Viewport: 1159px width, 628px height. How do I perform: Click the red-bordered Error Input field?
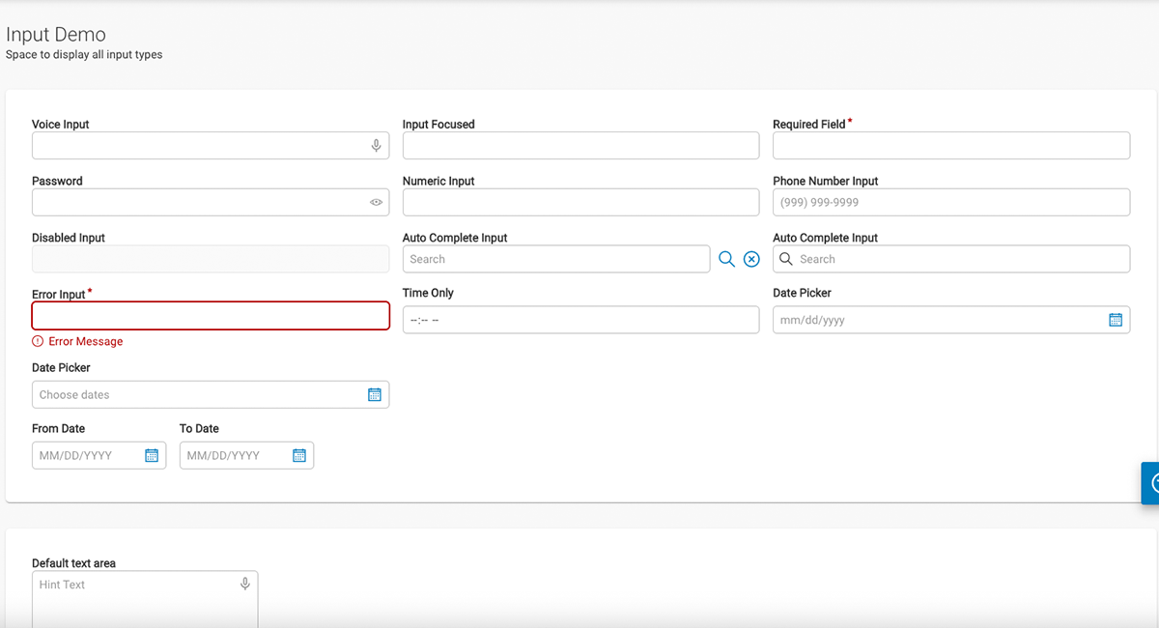(211, 316)
